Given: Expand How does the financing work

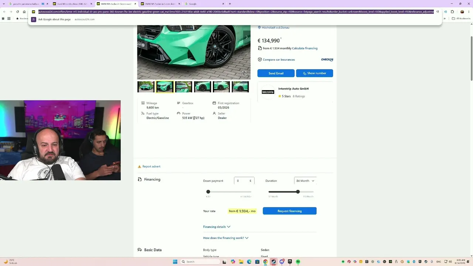Looking at the screenshot, I should click(x=225, y=238).
